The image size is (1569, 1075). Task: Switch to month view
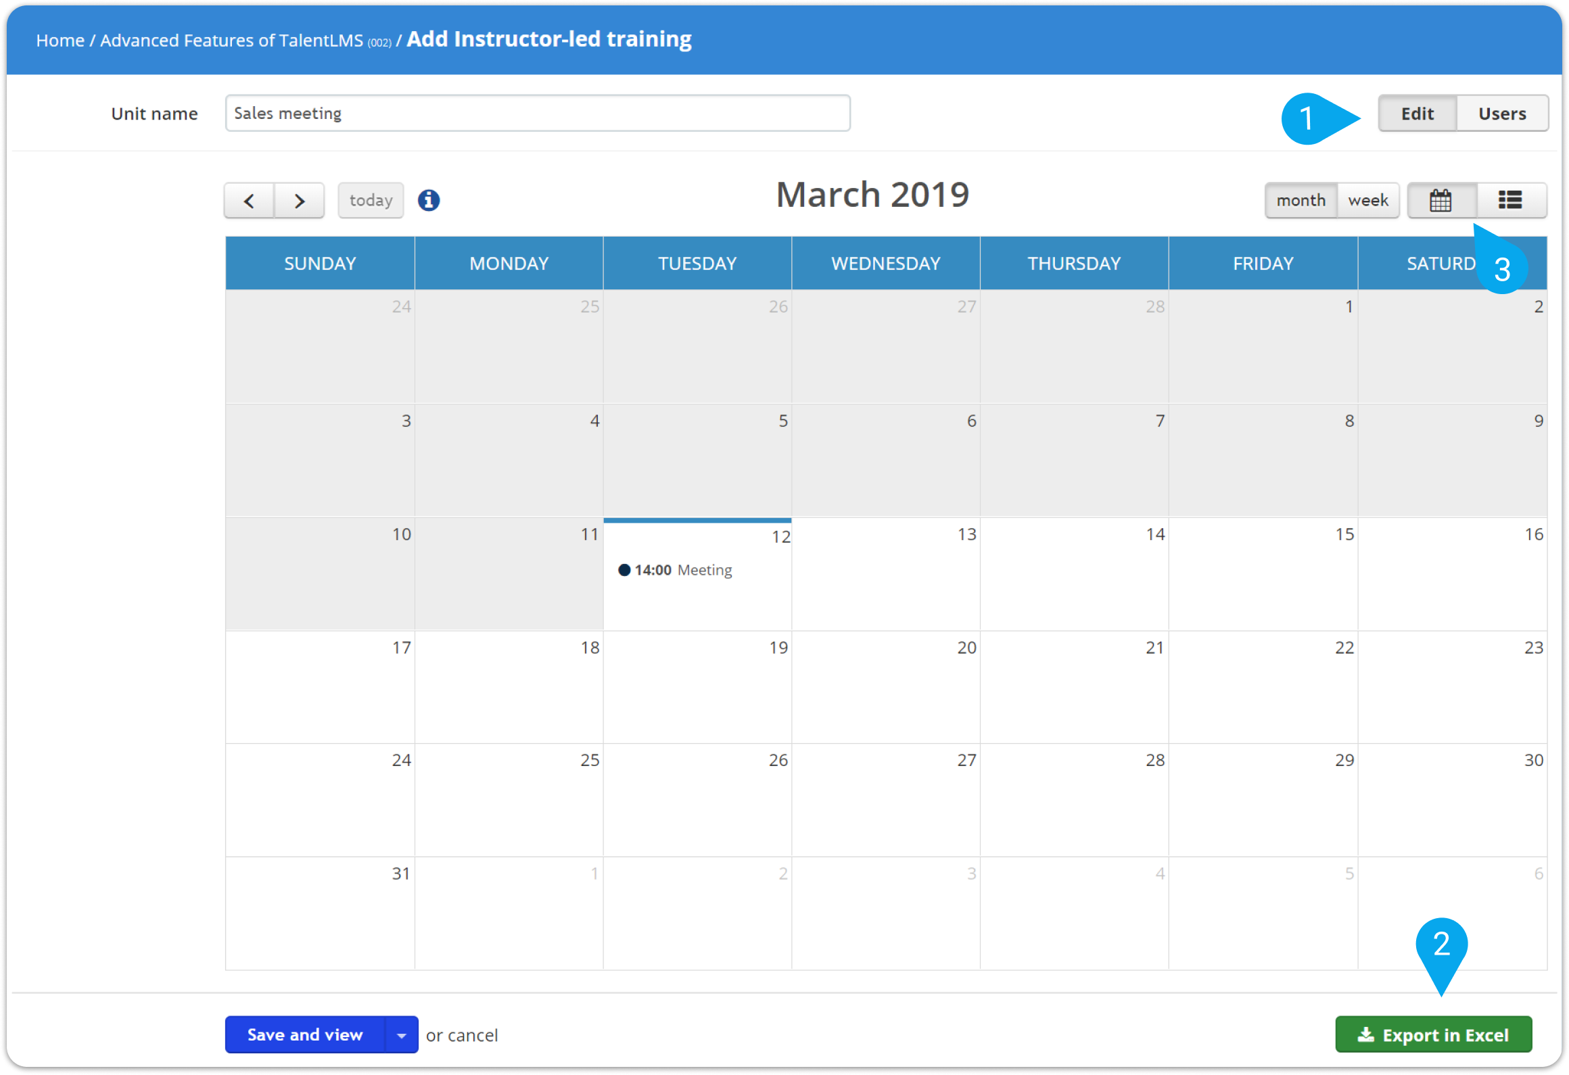[x=1301, y=199]
